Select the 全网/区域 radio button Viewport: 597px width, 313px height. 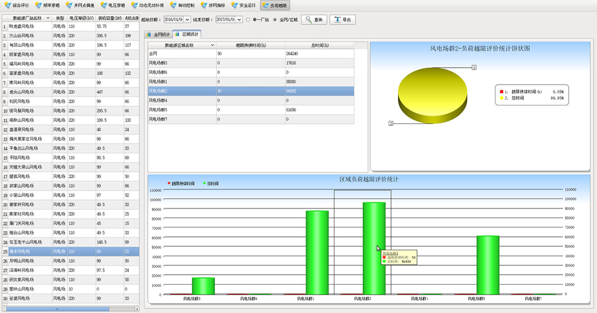pos(275,20)
